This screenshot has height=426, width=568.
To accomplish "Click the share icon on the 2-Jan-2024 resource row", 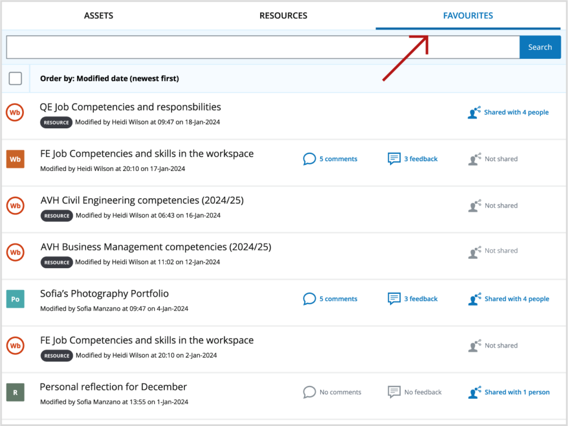I will coord(475,345).
